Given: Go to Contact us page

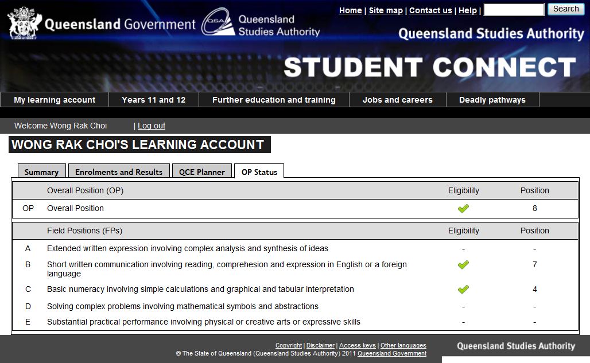Looking at the screenshot, I should coord(430,10).
